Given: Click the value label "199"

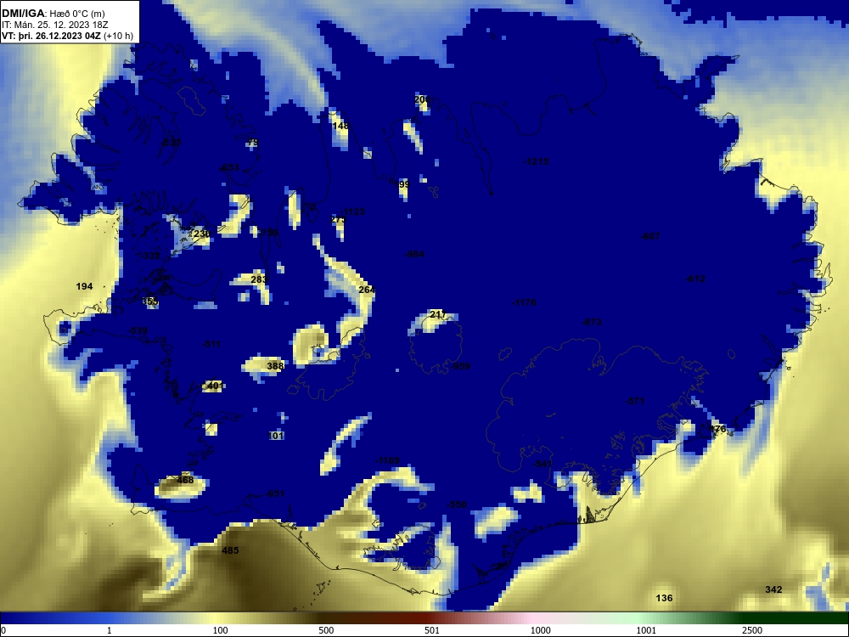Looking at the screenshot, I should pos(402,184).
